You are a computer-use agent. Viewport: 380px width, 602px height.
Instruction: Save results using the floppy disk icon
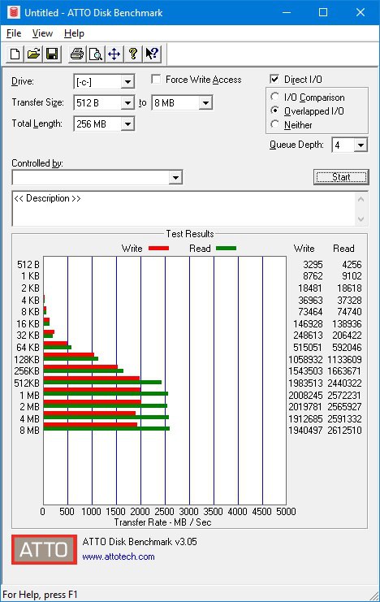52,54
